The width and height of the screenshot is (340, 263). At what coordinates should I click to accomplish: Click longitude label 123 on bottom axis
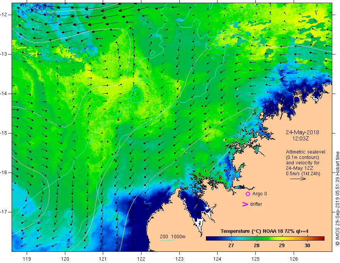click(179, 259)
